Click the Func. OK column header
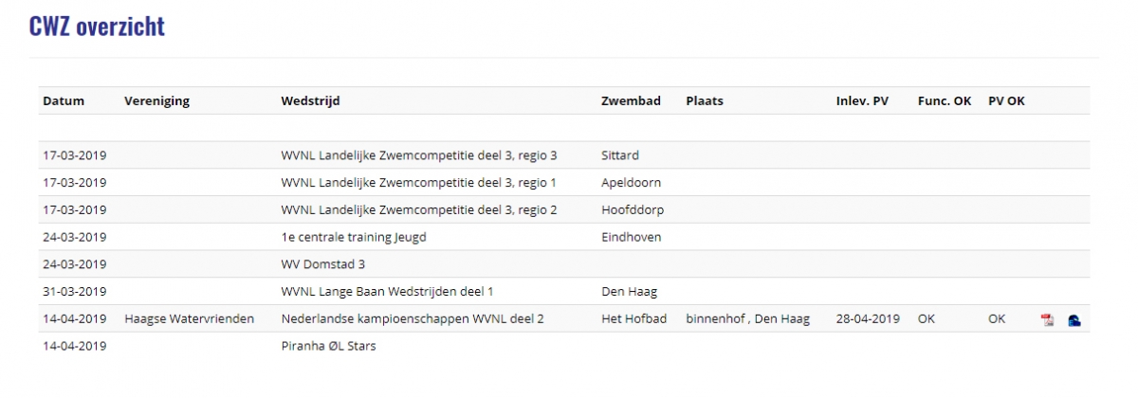 (945, 101)
